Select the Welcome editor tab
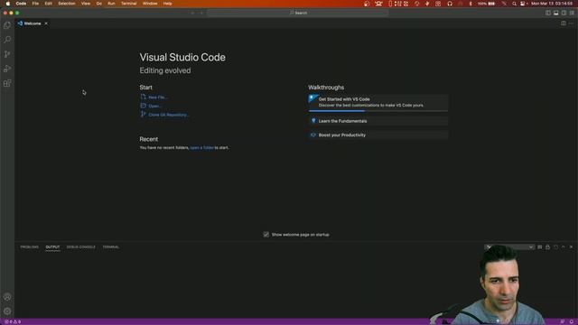 pyautogui.click(x=33, y=23)
